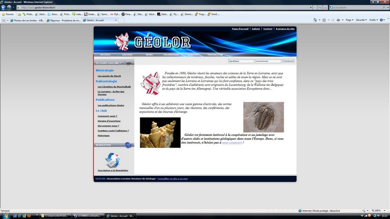This screenshot has width=390, height=219.
Task: Open a new blank tab
Action: [121, 21]
